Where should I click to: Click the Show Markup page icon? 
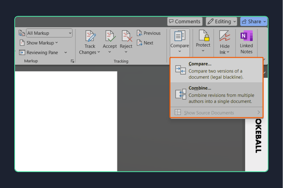coord(22,43)
